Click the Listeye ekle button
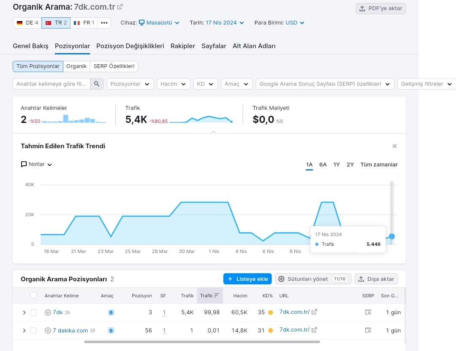Screen dimensions: 456x351 click(247, 279)
